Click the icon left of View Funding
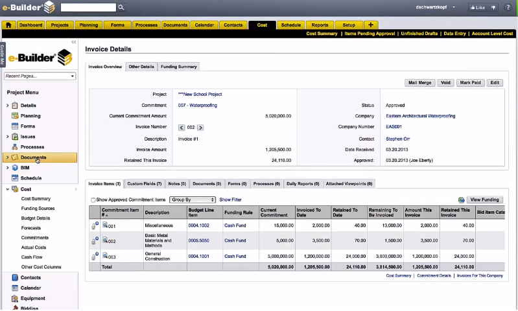Screen dimensions: 518x311 [461, 200]
